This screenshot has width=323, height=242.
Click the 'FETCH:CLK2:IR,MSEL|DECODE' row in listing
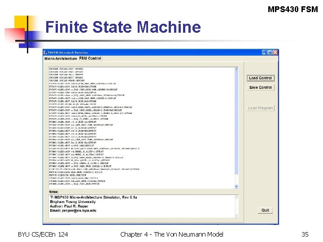point(68,175)
